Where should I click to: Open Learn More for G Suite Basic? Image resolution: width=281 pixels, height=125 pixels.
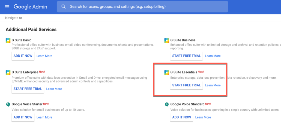coord(44,56)
